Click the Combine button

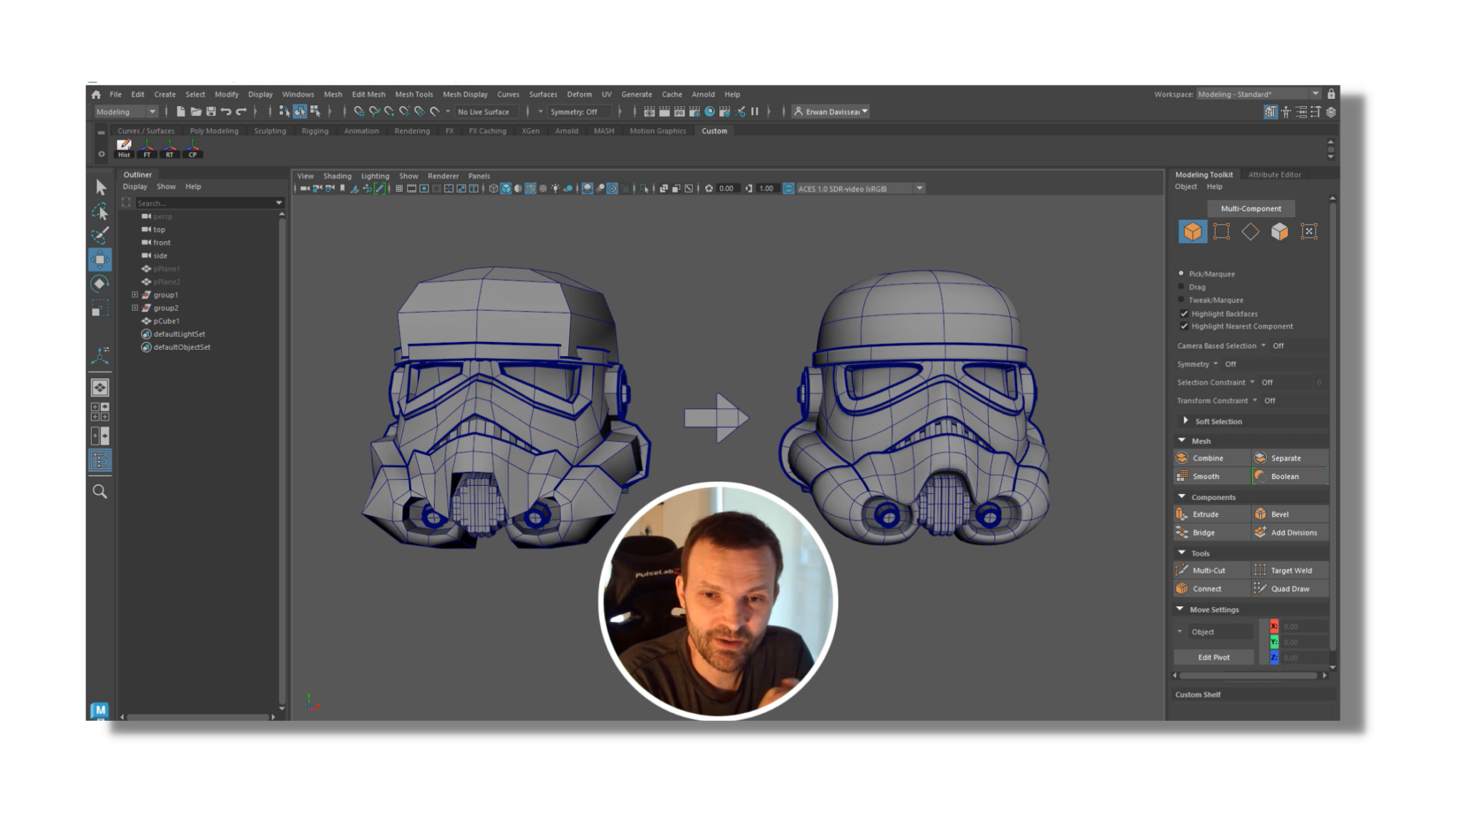(x=1212, y=458)
